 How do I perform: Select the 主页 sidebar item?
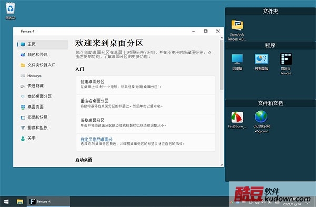tap(43, 44)
